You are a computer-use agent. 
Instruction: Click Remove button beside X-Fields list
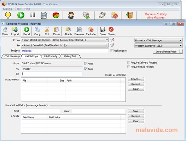[x=136, y=116]
